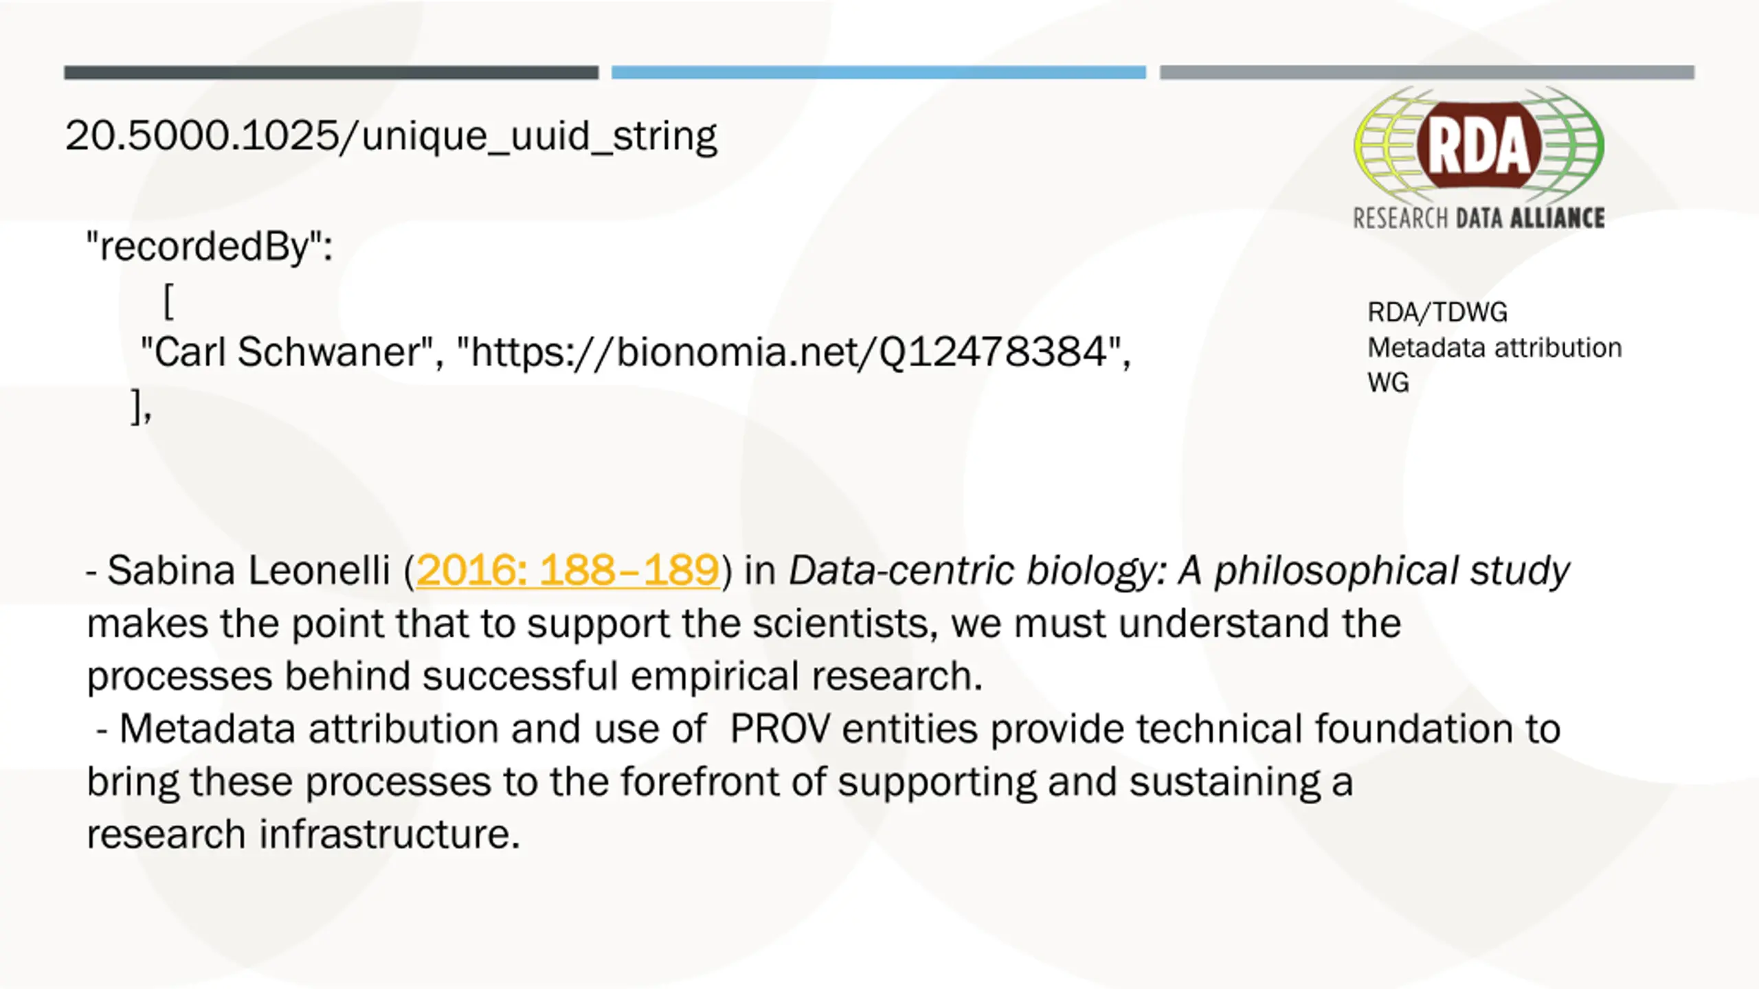Click the "RDA/TDWG" label text
Viewport: 1759px width, 989px height.
(x=1437, y=312)
